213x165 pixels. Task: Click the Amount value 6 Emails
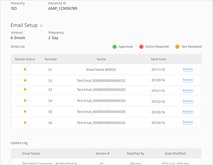[18, 38]
